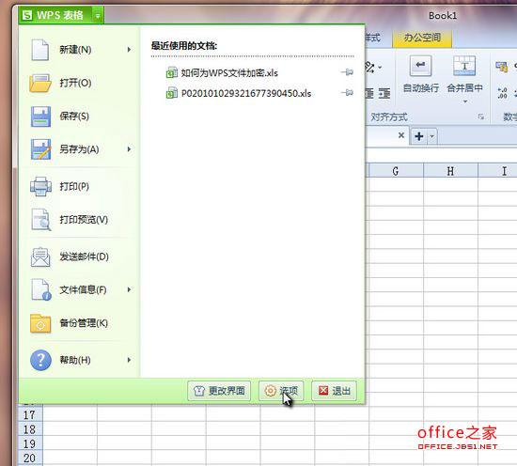517x466 pixels.
Task: Pin P020101029321677390450.xls in recent documents
Action: pyautogui.click(x=347, y=93)
